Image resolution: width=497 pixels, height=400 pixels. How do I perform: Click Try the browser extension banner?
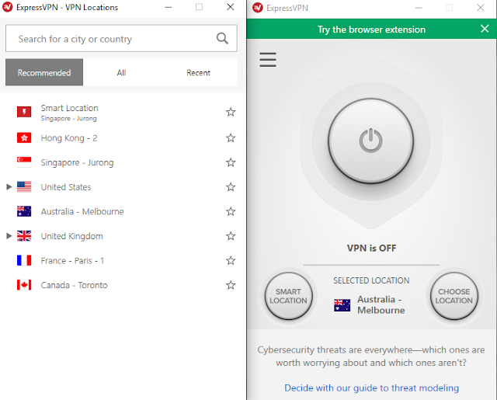(x=371, y=30)
